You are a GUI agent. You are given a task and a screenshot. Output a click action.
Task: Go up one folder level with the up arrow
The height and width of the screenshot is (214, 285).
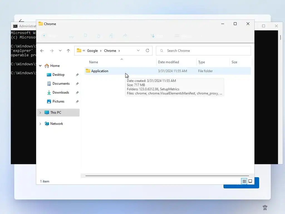(x=68, y=51)
